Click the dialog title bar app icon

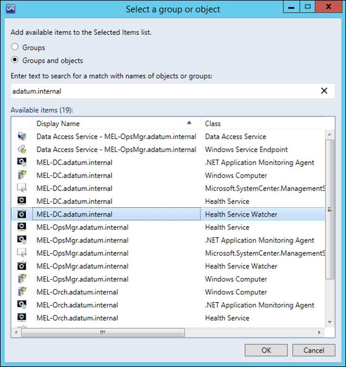(x=11, y=9)
